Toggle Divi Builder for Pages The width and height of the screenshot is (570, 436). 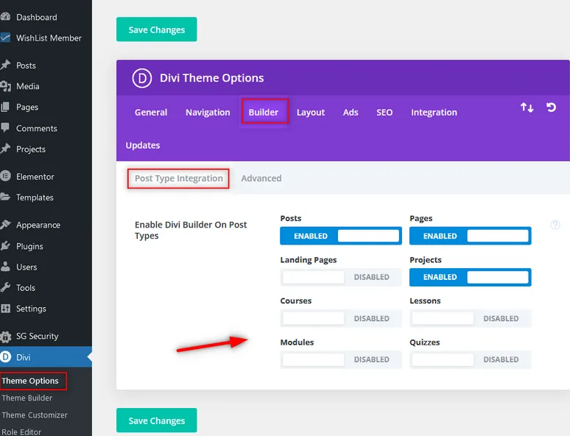click(470, 236)
